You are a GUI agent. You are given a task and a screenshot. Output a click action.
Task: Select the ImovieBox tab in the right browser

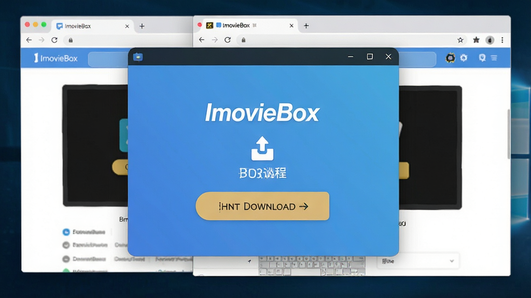click(250, 25)
